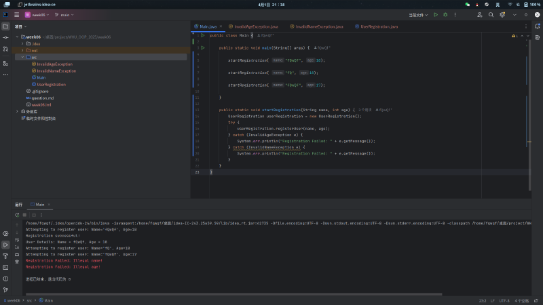Switch to UserRegistration.java tab
The height and width of the screenshot is (305, 543).
coord(377,26)
